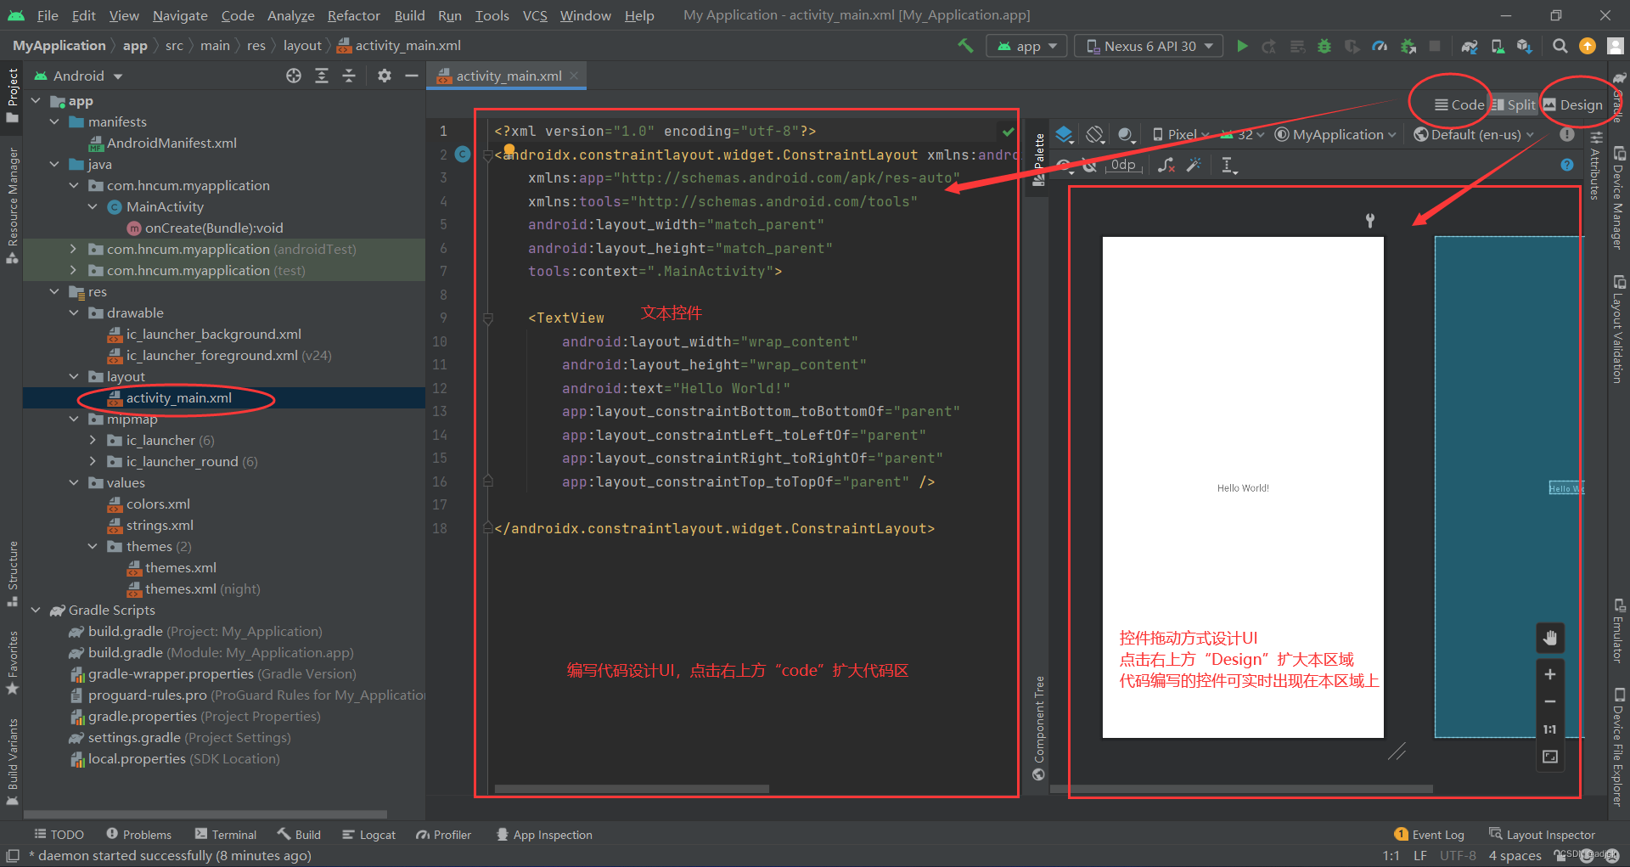This screenshot has width=1630, height=867.
Task: Click the Hello World! text in preview
Action: coord(1243,488)
